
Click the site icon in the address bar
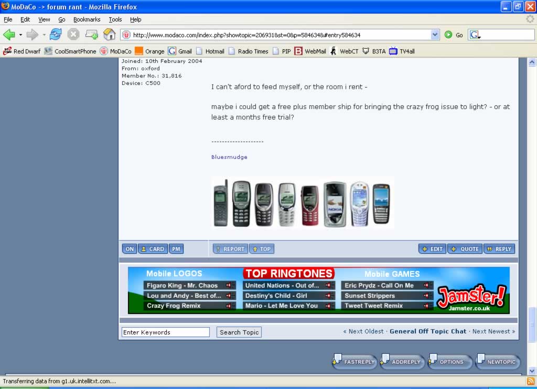pyautogui.click(x=126, y=35)
